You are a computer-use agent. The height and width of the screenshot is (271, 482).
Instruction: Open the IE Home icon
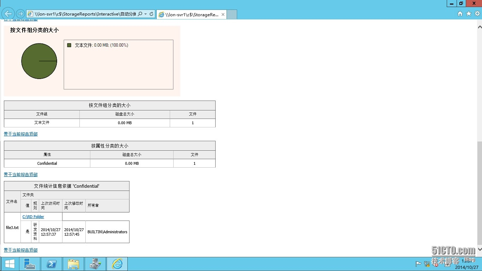pyautogui.click(x=460, y=14)
